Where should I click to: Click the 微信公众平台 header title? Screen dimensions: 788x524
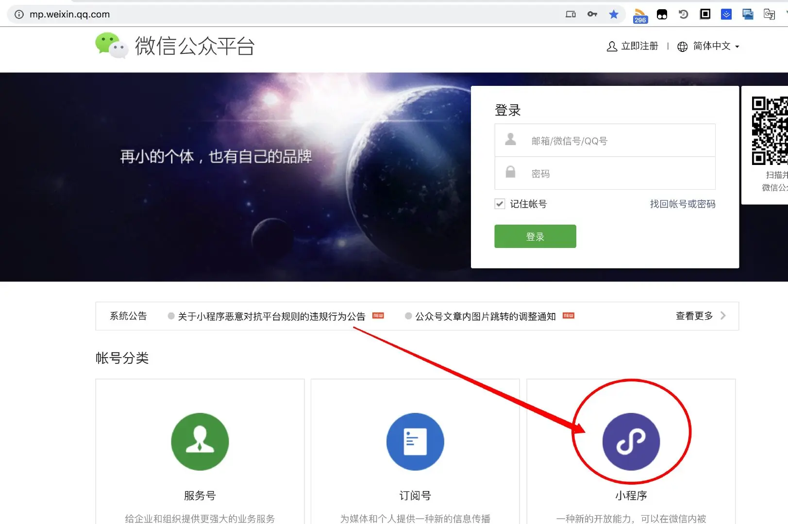pyautogui.click(x=195, y=46)
